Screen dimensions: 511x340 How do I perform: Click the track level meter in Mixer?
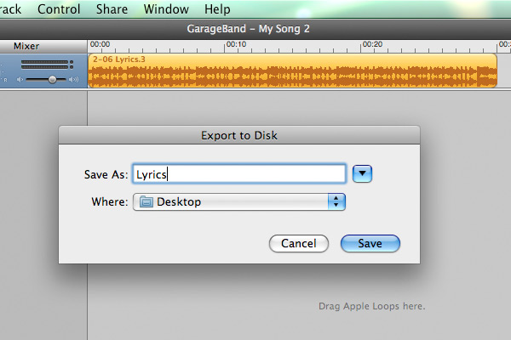coord(44,64)
